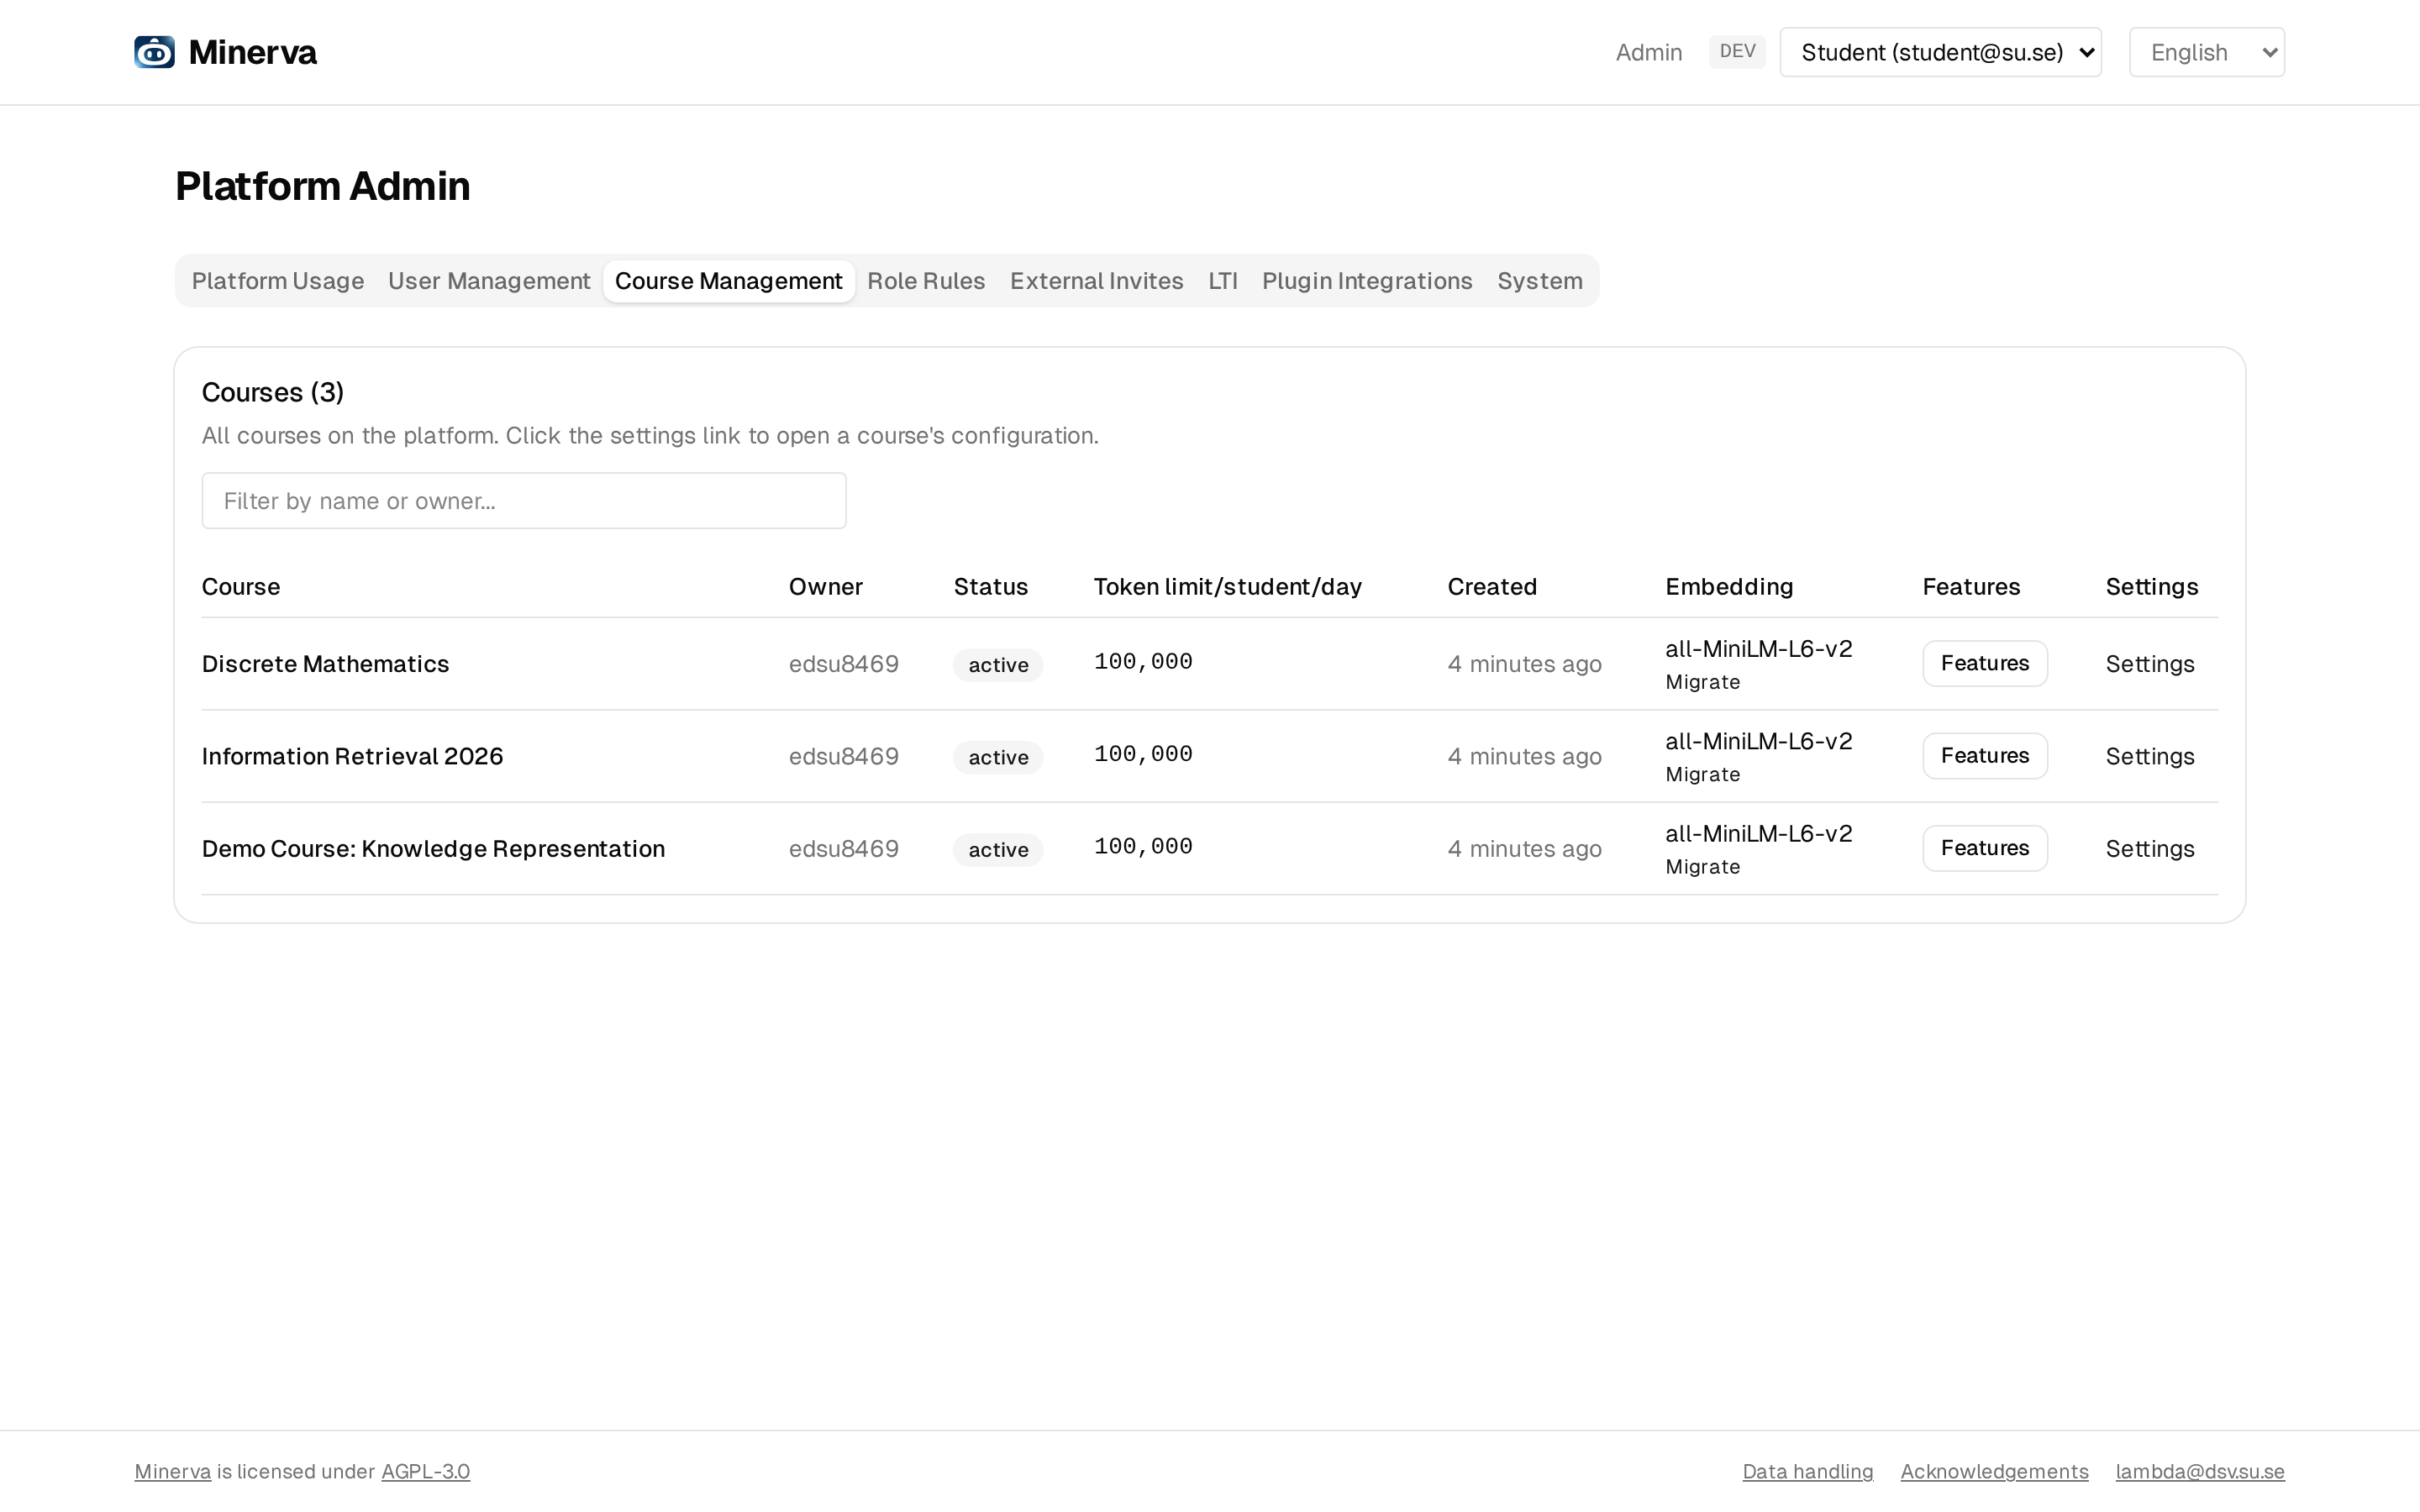
Task: Click the DEV badge in header
Action: [1737, 52]
